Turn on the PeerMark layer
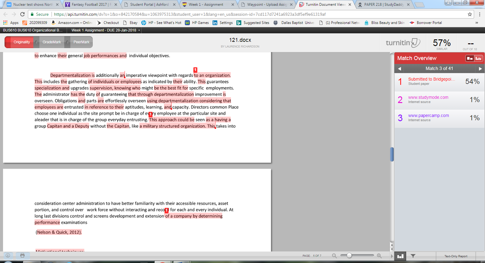 [x=81, y=42]
